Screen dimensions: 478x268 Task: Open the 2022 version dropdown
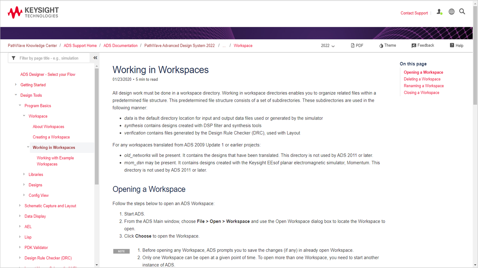(328, 46)
